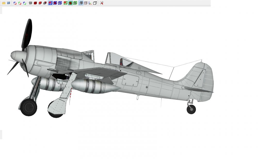Show the coordinate axes icon
Screen dimensions: 258x161
(x=90, y=3)
